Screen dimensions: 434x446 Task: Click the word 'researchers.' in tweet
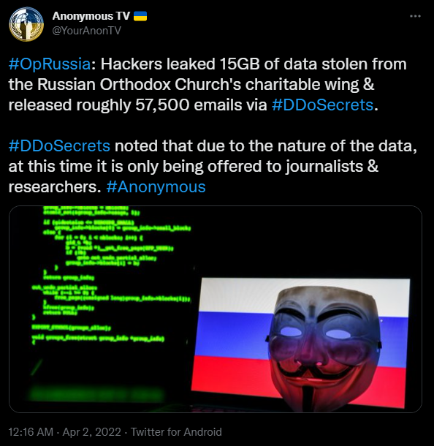pos(55,187)
